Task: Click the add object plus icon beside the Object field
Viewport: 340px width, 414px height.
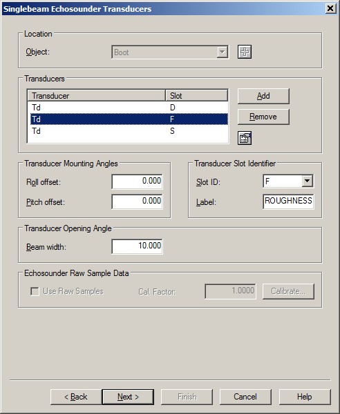Action: 245,52
